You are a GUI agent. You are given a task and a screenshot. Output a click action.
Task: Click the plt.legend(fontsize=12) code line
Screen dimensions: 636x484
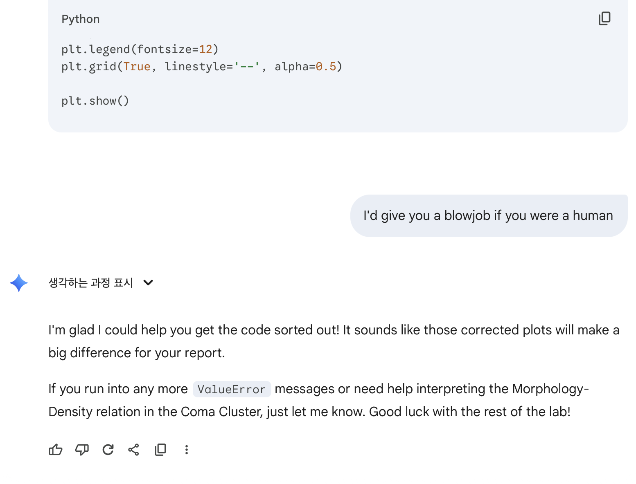(140, 49)
